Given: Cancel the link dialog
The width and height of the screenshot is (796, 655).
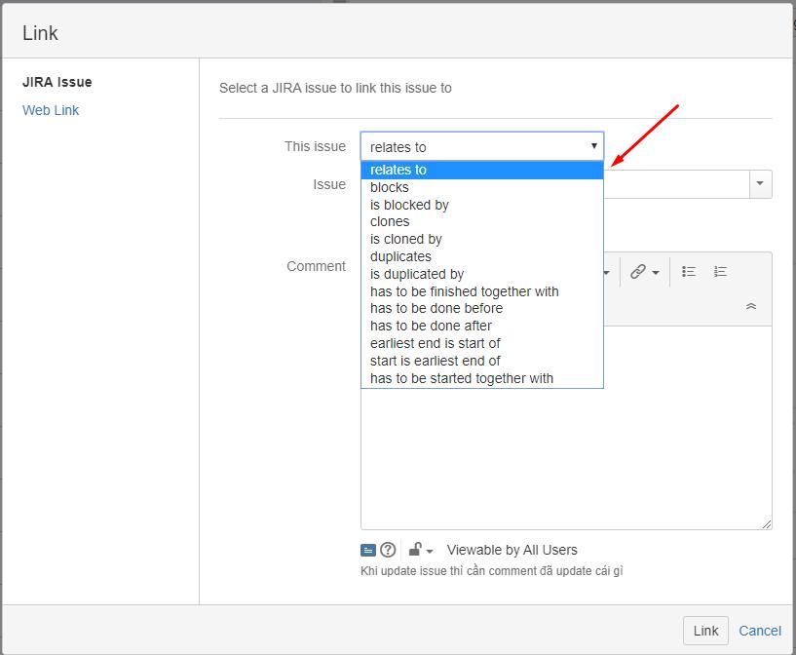Looking at the screenshot, I should (x=759, y=631).
